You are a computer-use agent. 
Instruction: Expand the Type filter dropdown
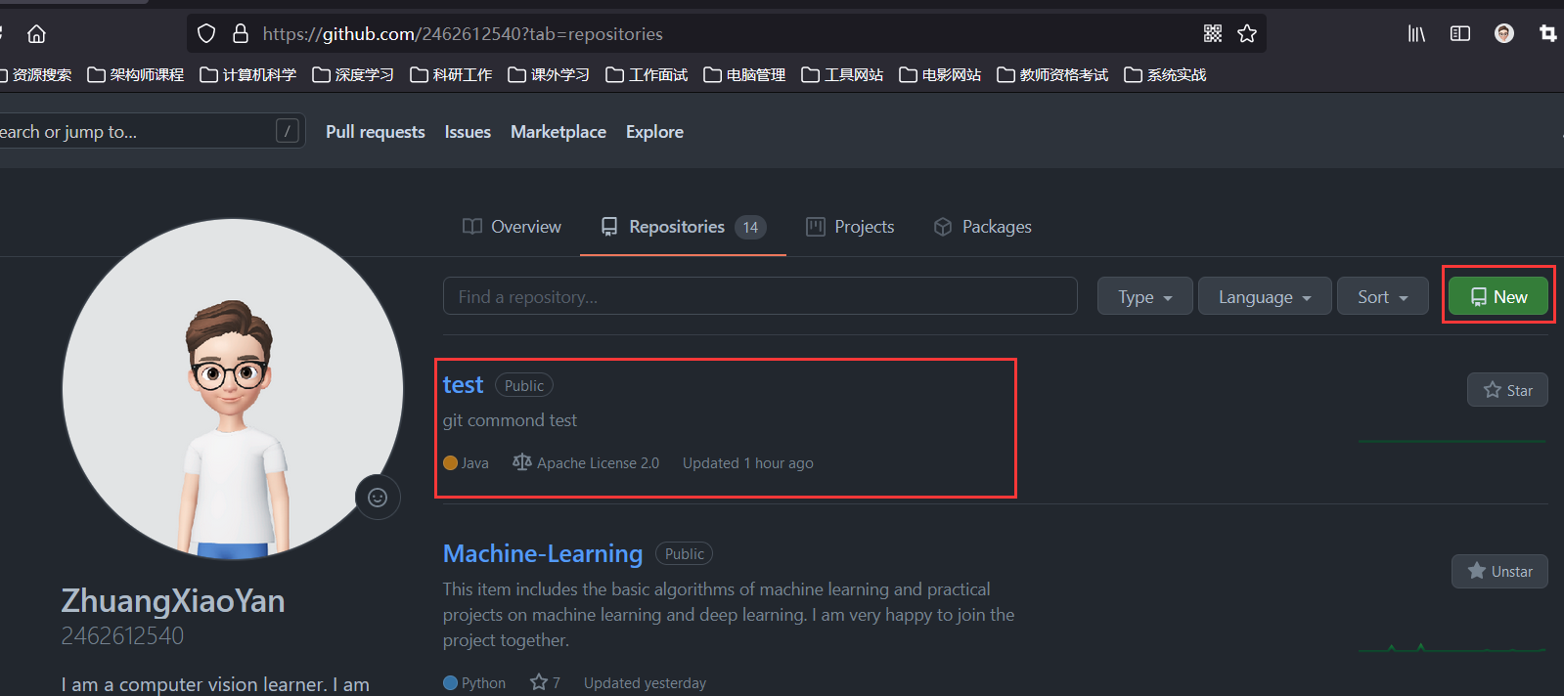[1144, 296]
